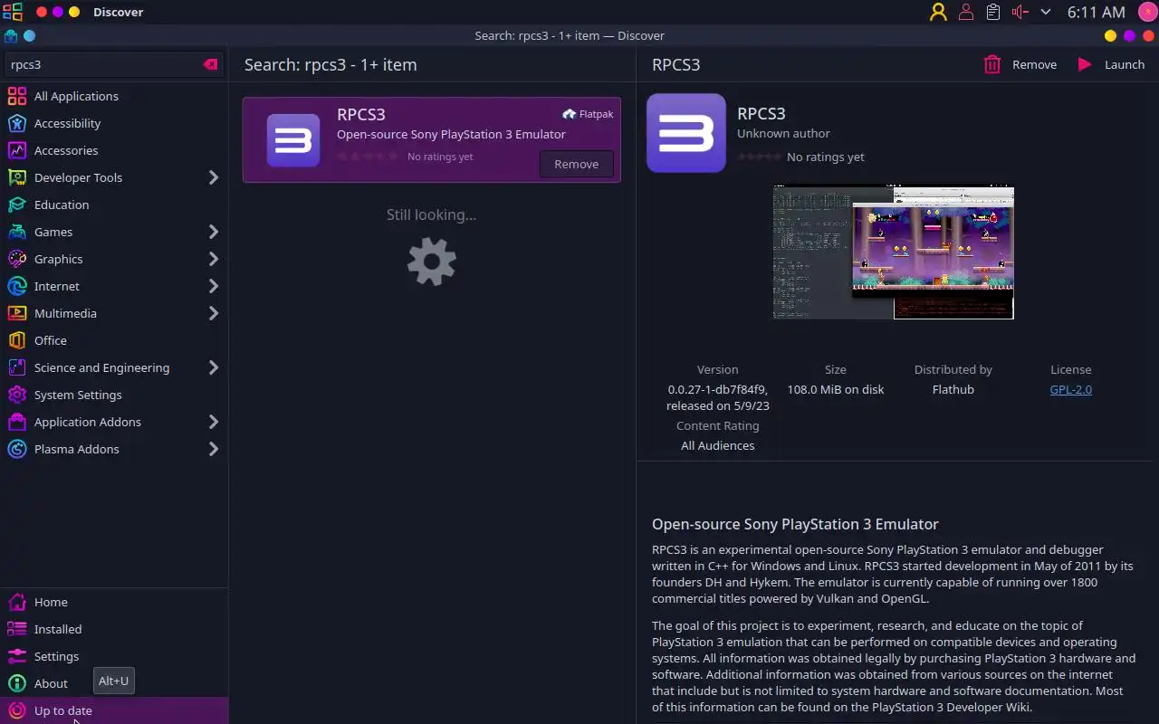Image resolution: width=1159 pixels, height=724 pixels.
Task: Expand the Developer Tools subcategories
Action: click(x=214, y=177)
